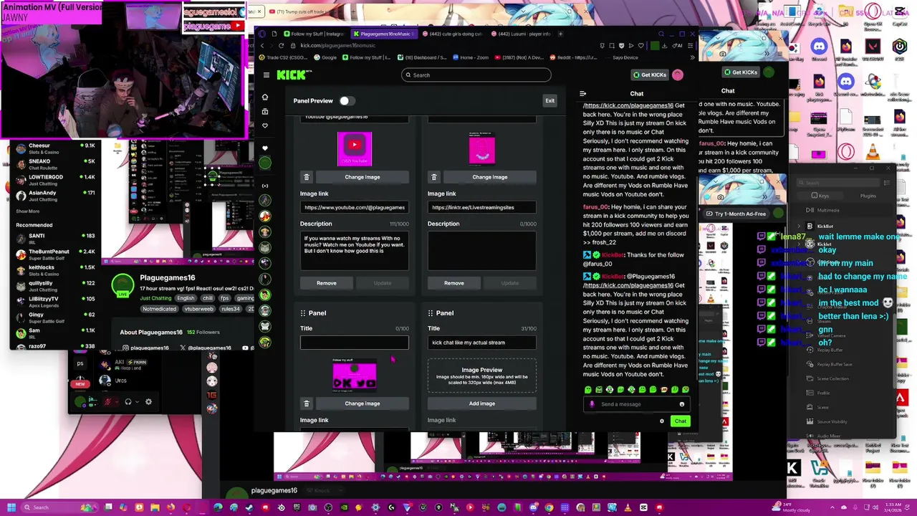Image resolution: width=917 pixels, height=516 pixels.
Task: Open the pink profile avatar menu
Action: coord(678,75)
